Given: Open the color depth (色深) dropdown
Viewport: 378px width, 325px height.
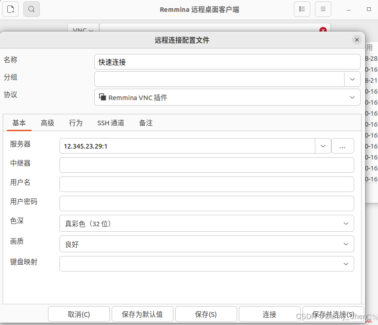Looking at the screenshot, I should pos(206,224).
